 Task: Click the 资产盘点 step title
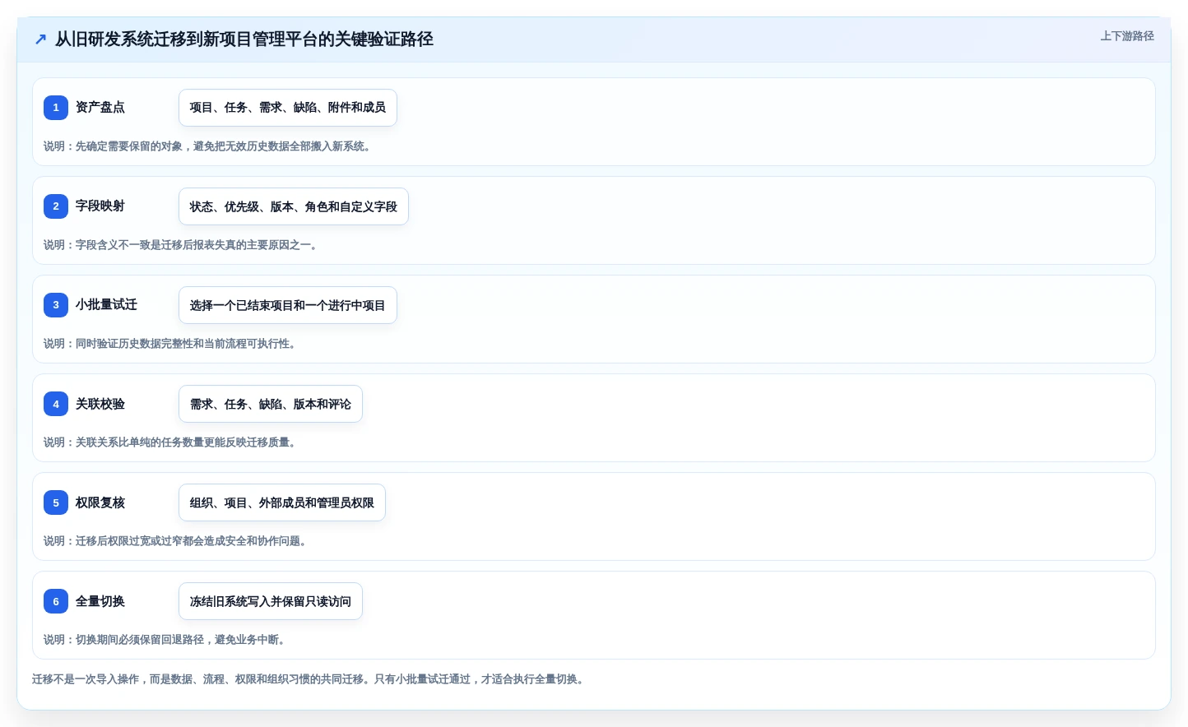(100, 108)
